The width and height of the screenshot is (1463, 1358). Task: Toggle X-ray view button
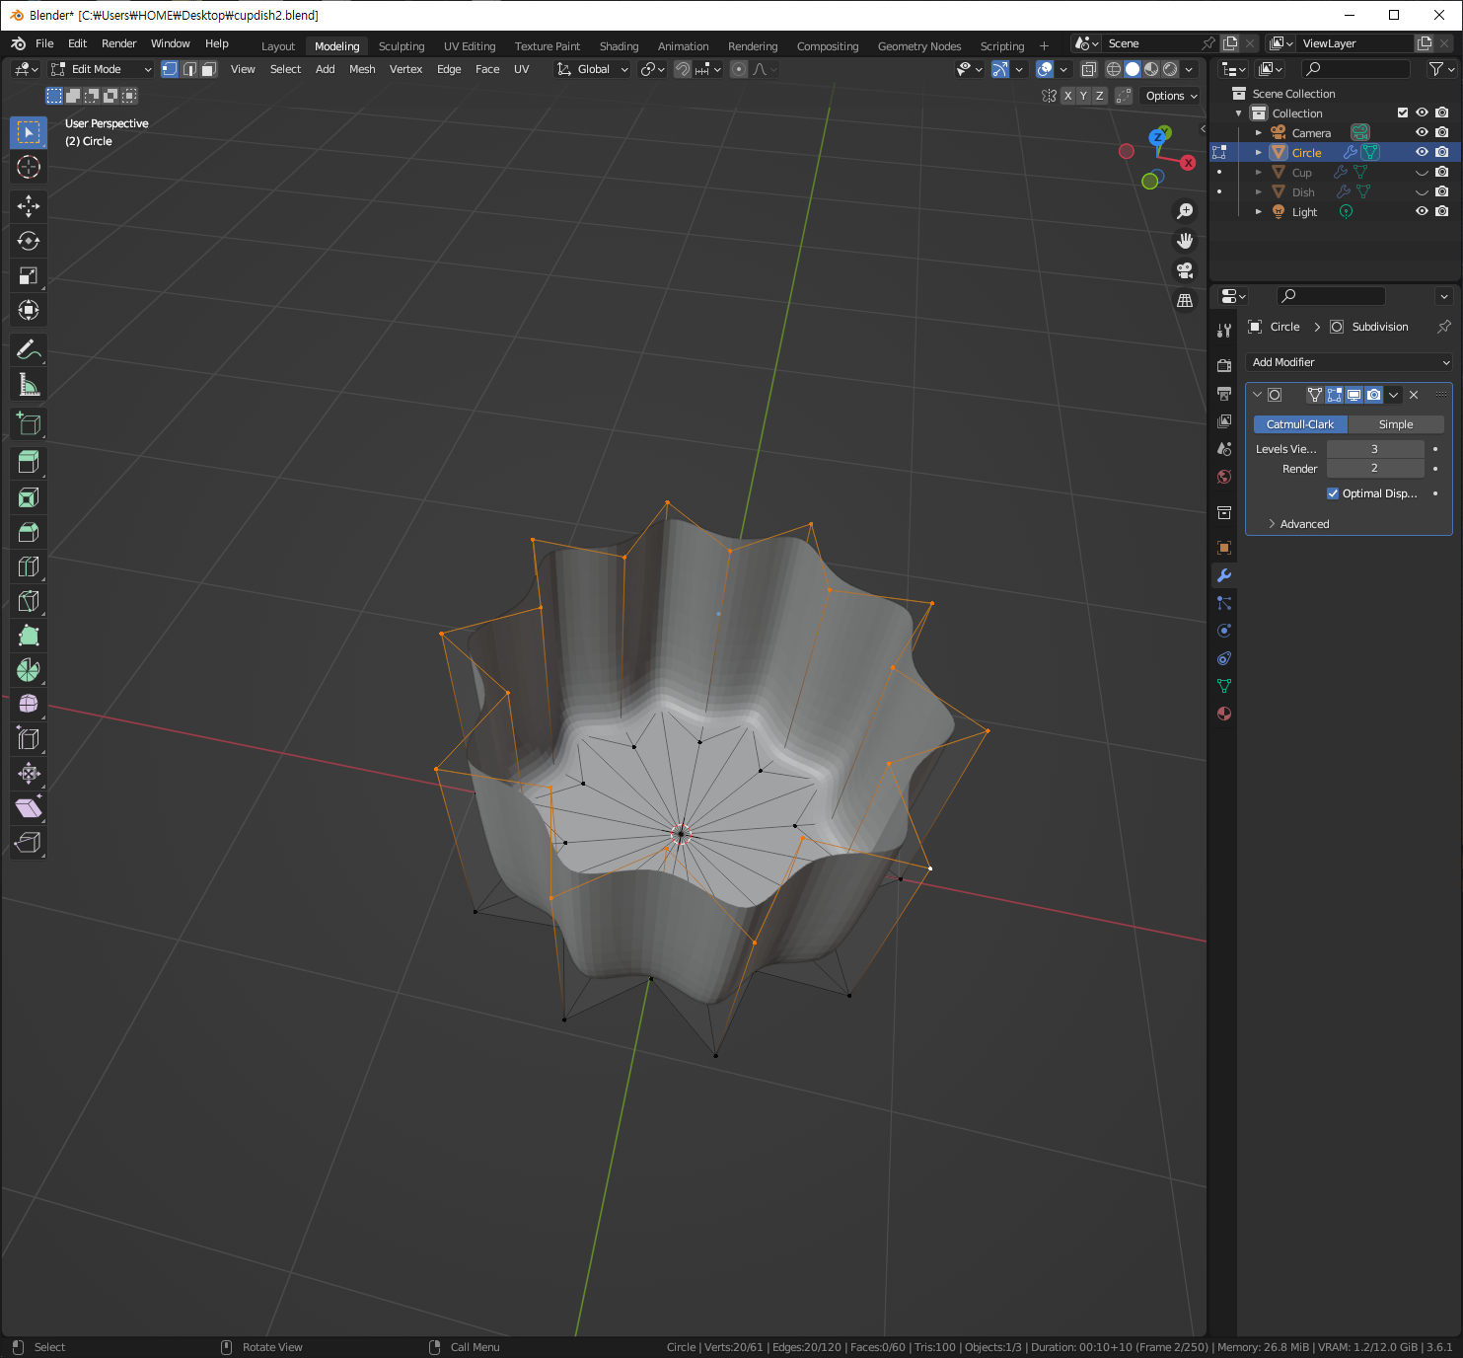1089,69
